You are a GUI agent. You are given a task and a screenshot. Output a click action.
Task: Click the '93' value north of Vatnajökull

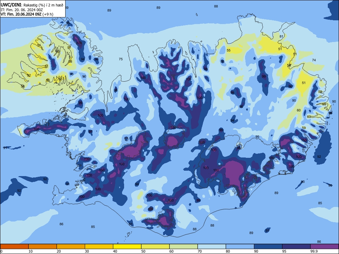(257, 137)
